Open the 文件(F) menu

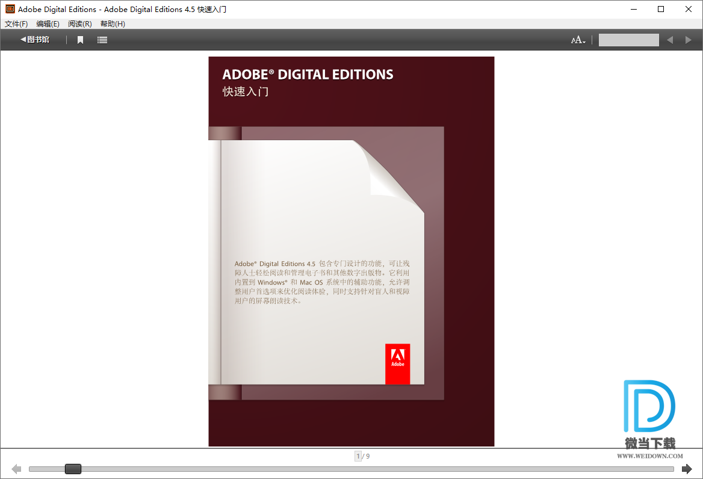click(16, 23)
